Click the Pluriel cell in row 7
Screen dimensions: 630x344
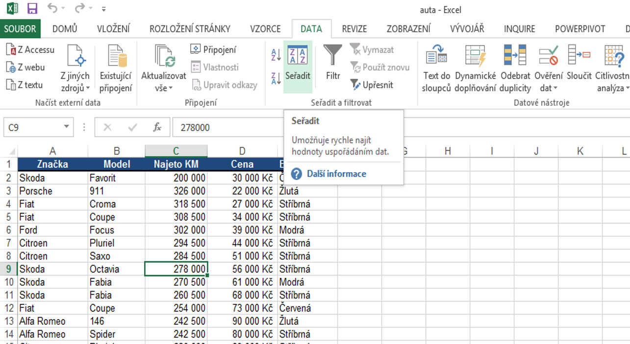(116, 243)
